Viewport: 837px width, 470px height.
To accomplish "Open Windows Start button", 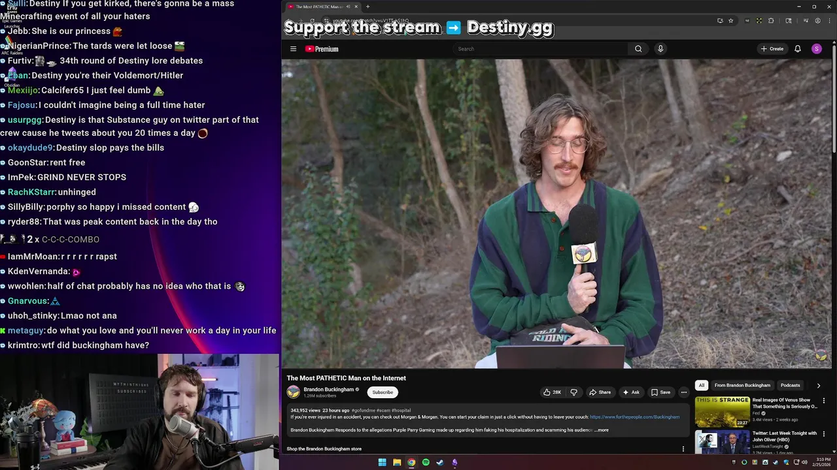I will (382, 462).
